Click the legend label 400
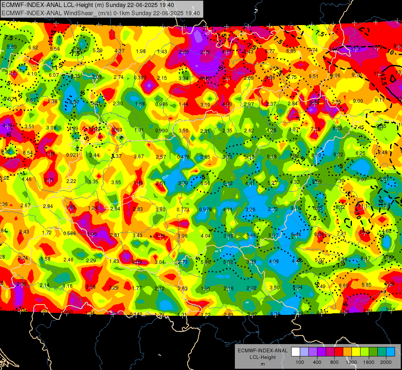 317,362
